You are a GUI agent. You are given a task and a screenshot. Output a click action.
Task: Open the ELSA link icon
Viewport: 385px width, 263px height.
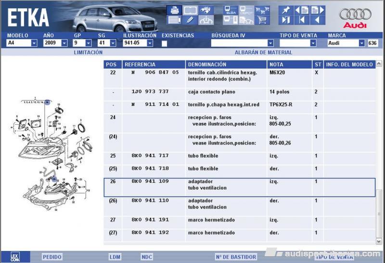pyautogui.click(x=231, y=10)
